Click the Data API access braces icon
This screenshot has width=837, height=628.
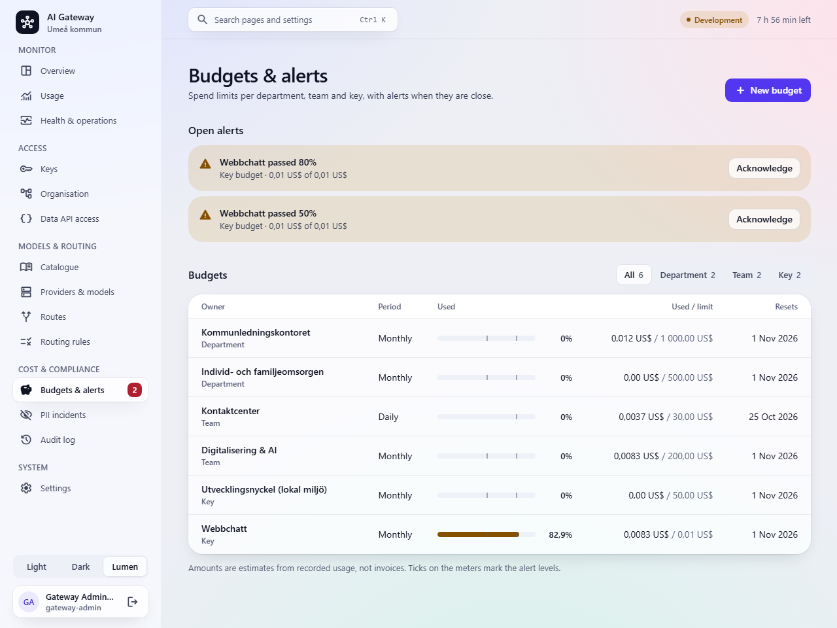tap(26, 218)
